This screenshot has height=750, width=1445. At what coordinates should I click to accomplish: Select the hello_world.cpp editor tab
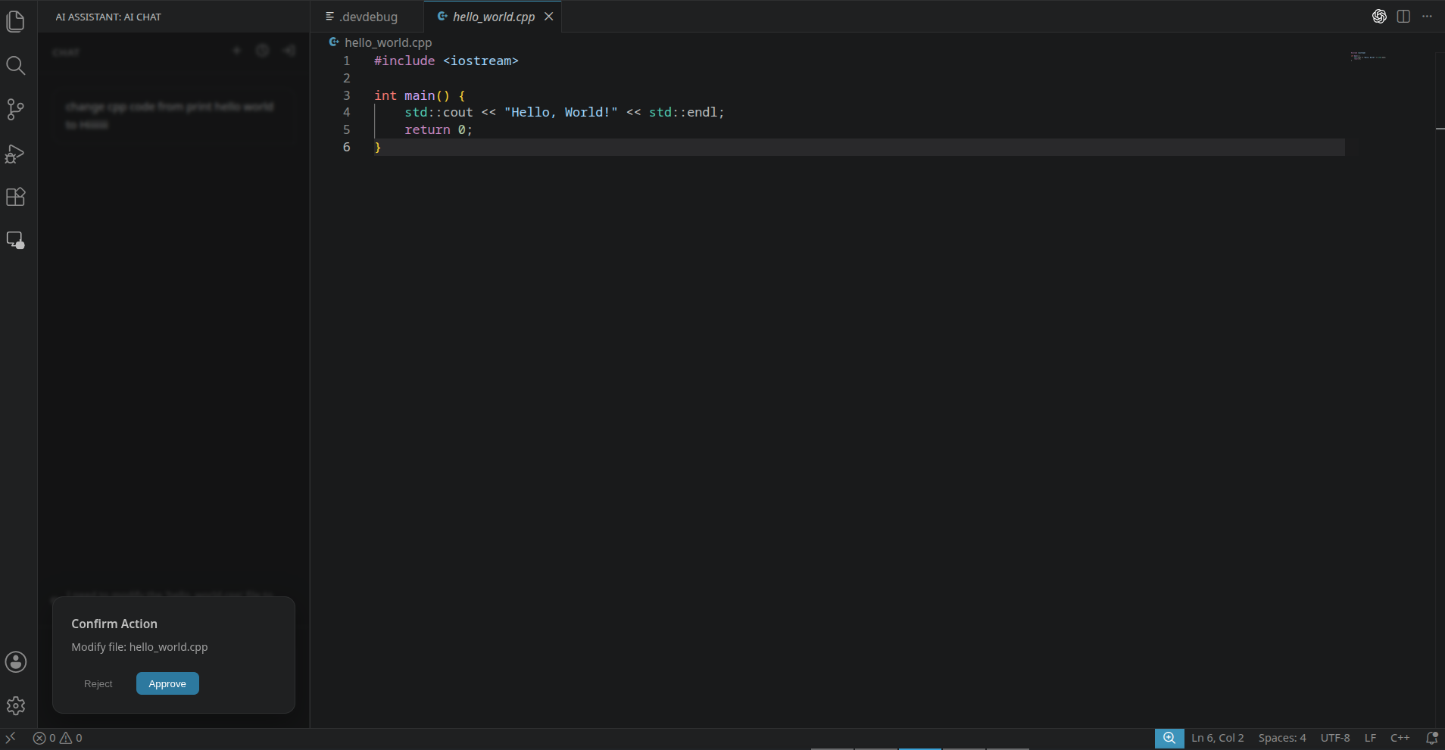[493, 17]
